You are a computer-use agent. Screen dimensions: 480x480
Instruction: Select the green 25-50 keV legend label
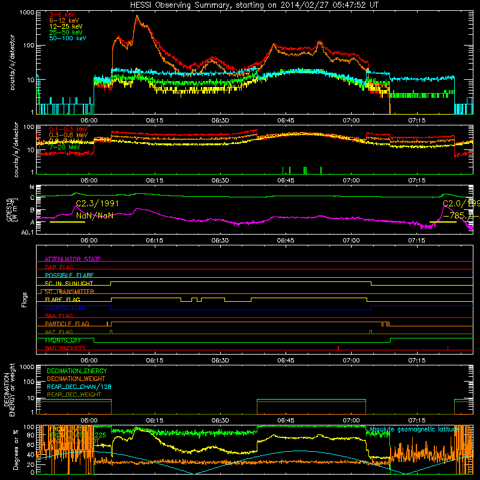66,32
